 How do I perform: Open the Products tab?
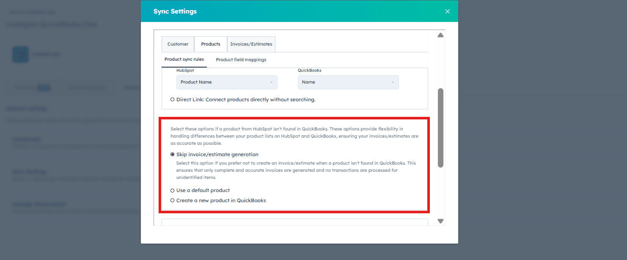click(x=211, y=44)
